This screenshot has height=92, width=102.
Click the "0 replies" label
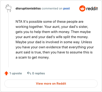(39, 73)
